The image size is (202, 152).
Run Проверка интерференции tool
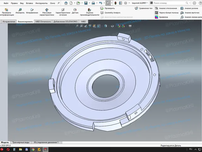coord(6,12)
